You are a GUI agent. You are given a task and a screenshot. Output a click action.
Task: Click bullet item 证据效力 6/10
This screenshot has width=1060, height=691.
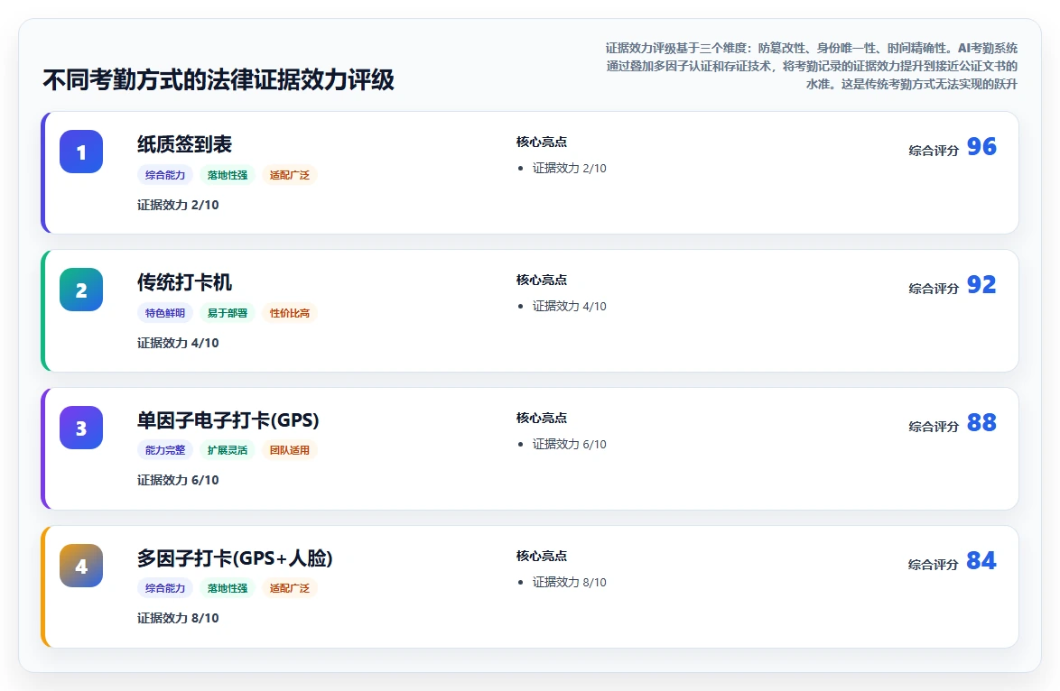[x=569, y=444]
